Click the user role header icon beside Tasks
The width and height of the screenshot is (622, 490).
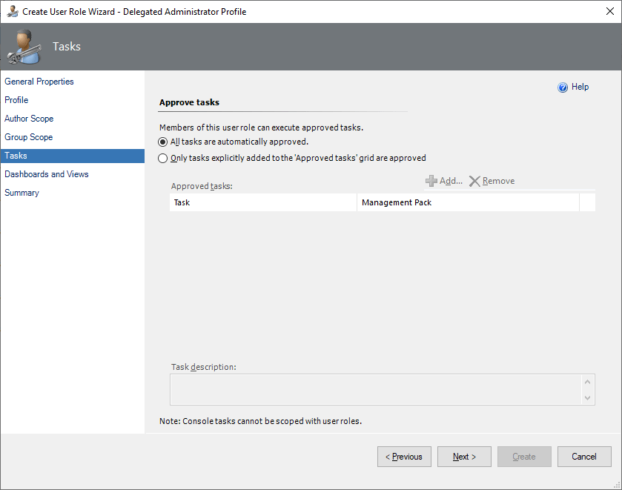pyautogui.click(x=22, y=47)
